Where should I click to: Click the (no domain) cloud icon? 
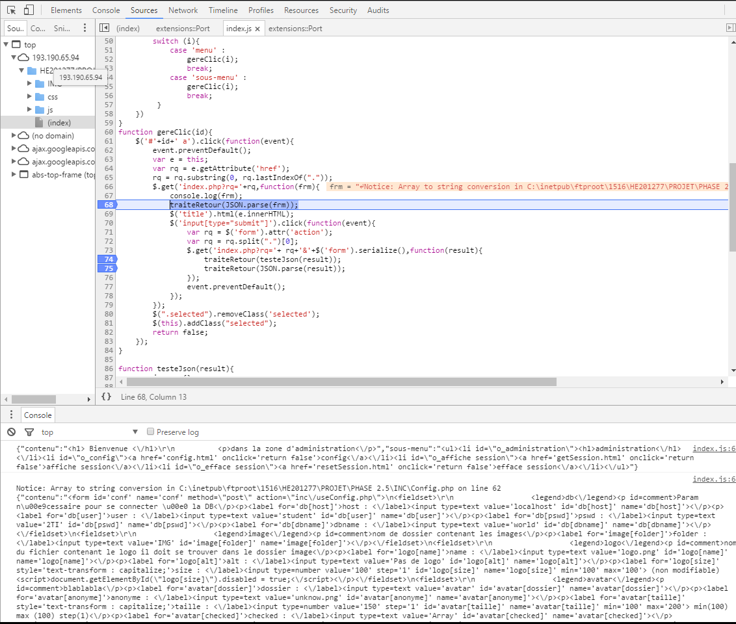(x=23, y=135)
